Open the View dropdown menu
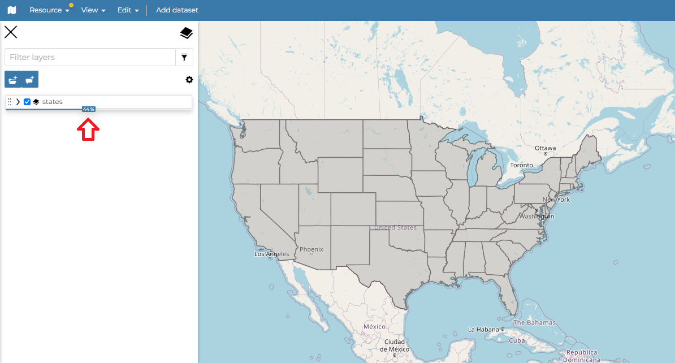 click(93, 10)
